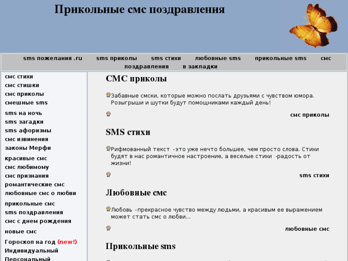Open sidebar link 'смс приколы'
Screen dimensions: 348x261
pos(24,94)
